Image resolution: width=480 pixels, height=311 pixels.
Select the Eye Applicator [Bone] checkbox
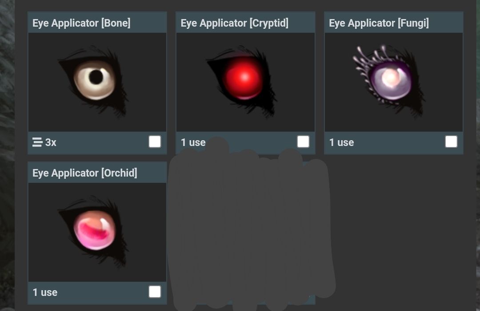point(155,142)
